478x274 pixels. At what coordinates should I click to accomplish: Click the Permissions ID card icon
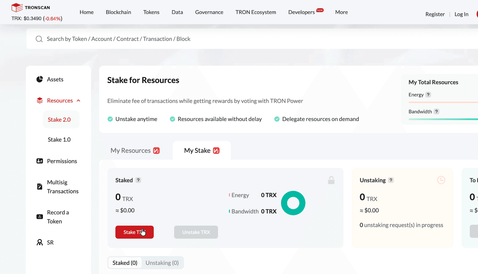click(x=40, y=161)
